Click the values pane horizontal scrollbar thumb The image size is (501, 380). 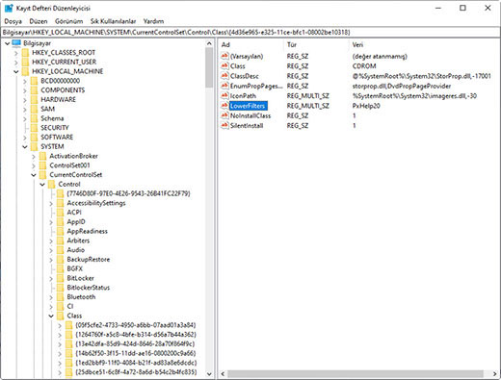pyautogui.click(x=356, y=374)
